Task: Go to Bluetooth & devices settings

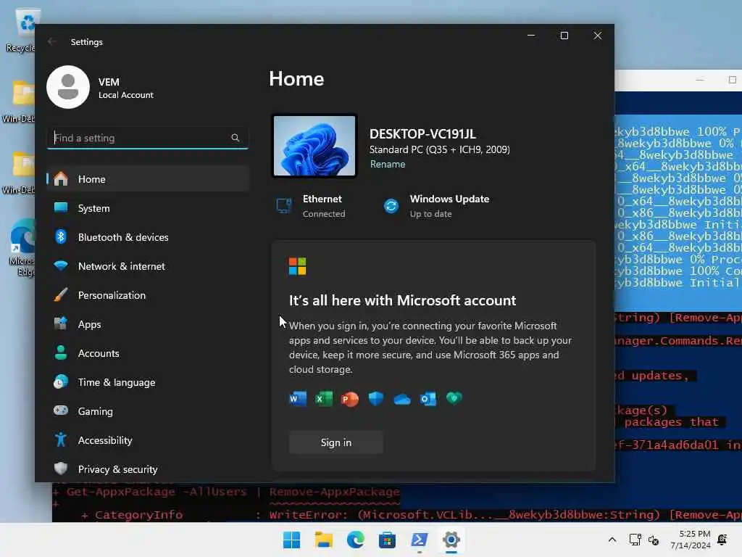Action: tap(148, 237)
